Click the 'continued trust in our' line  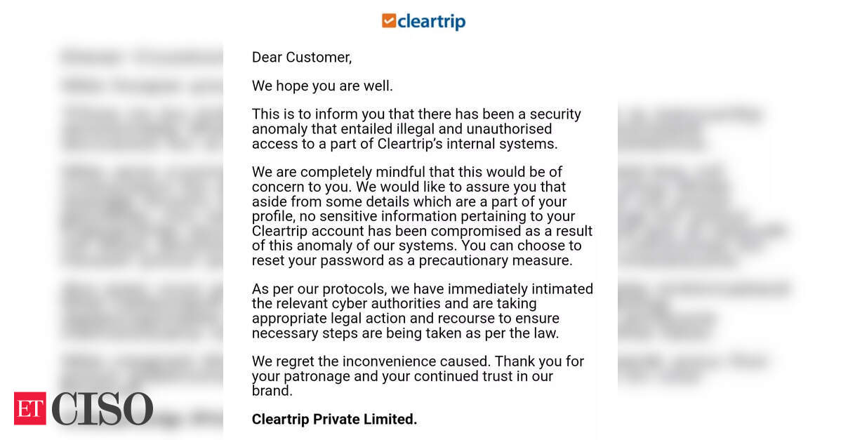click(x=402, y=375)
